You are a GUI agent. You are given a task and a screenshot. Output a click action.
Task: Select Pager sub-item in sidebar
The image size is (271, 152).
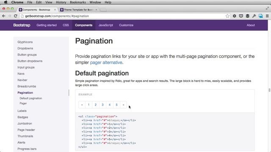pos(23,103)
